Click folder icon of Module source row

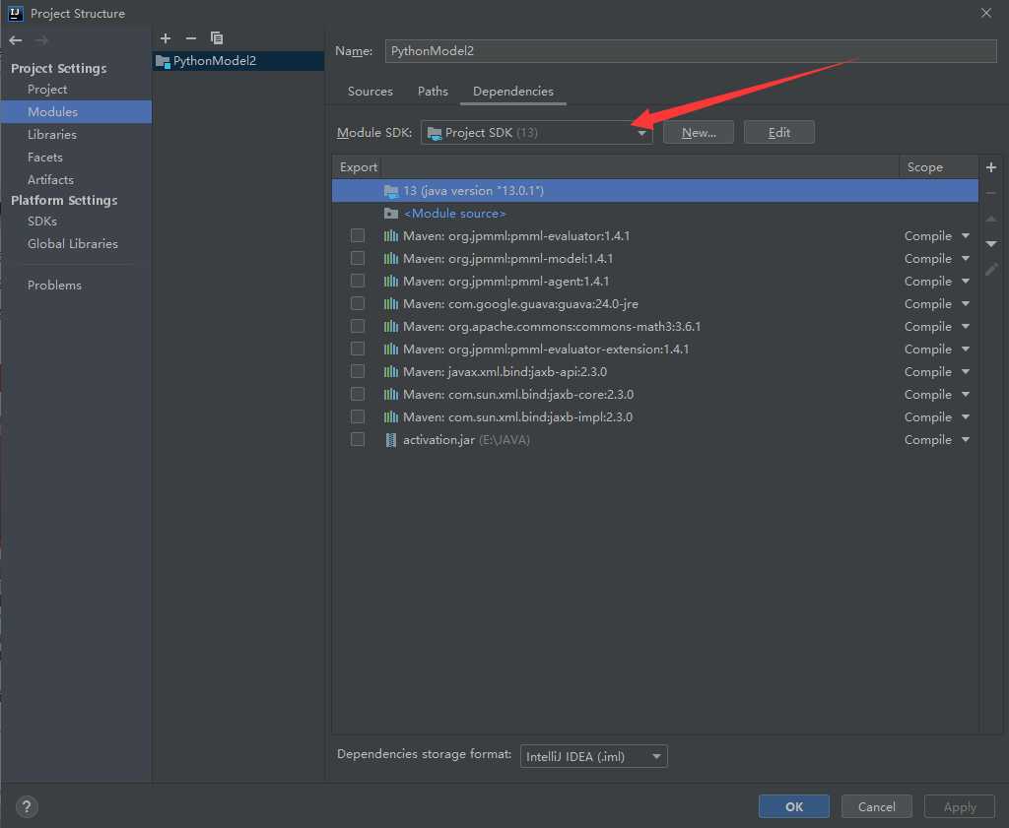390,213
